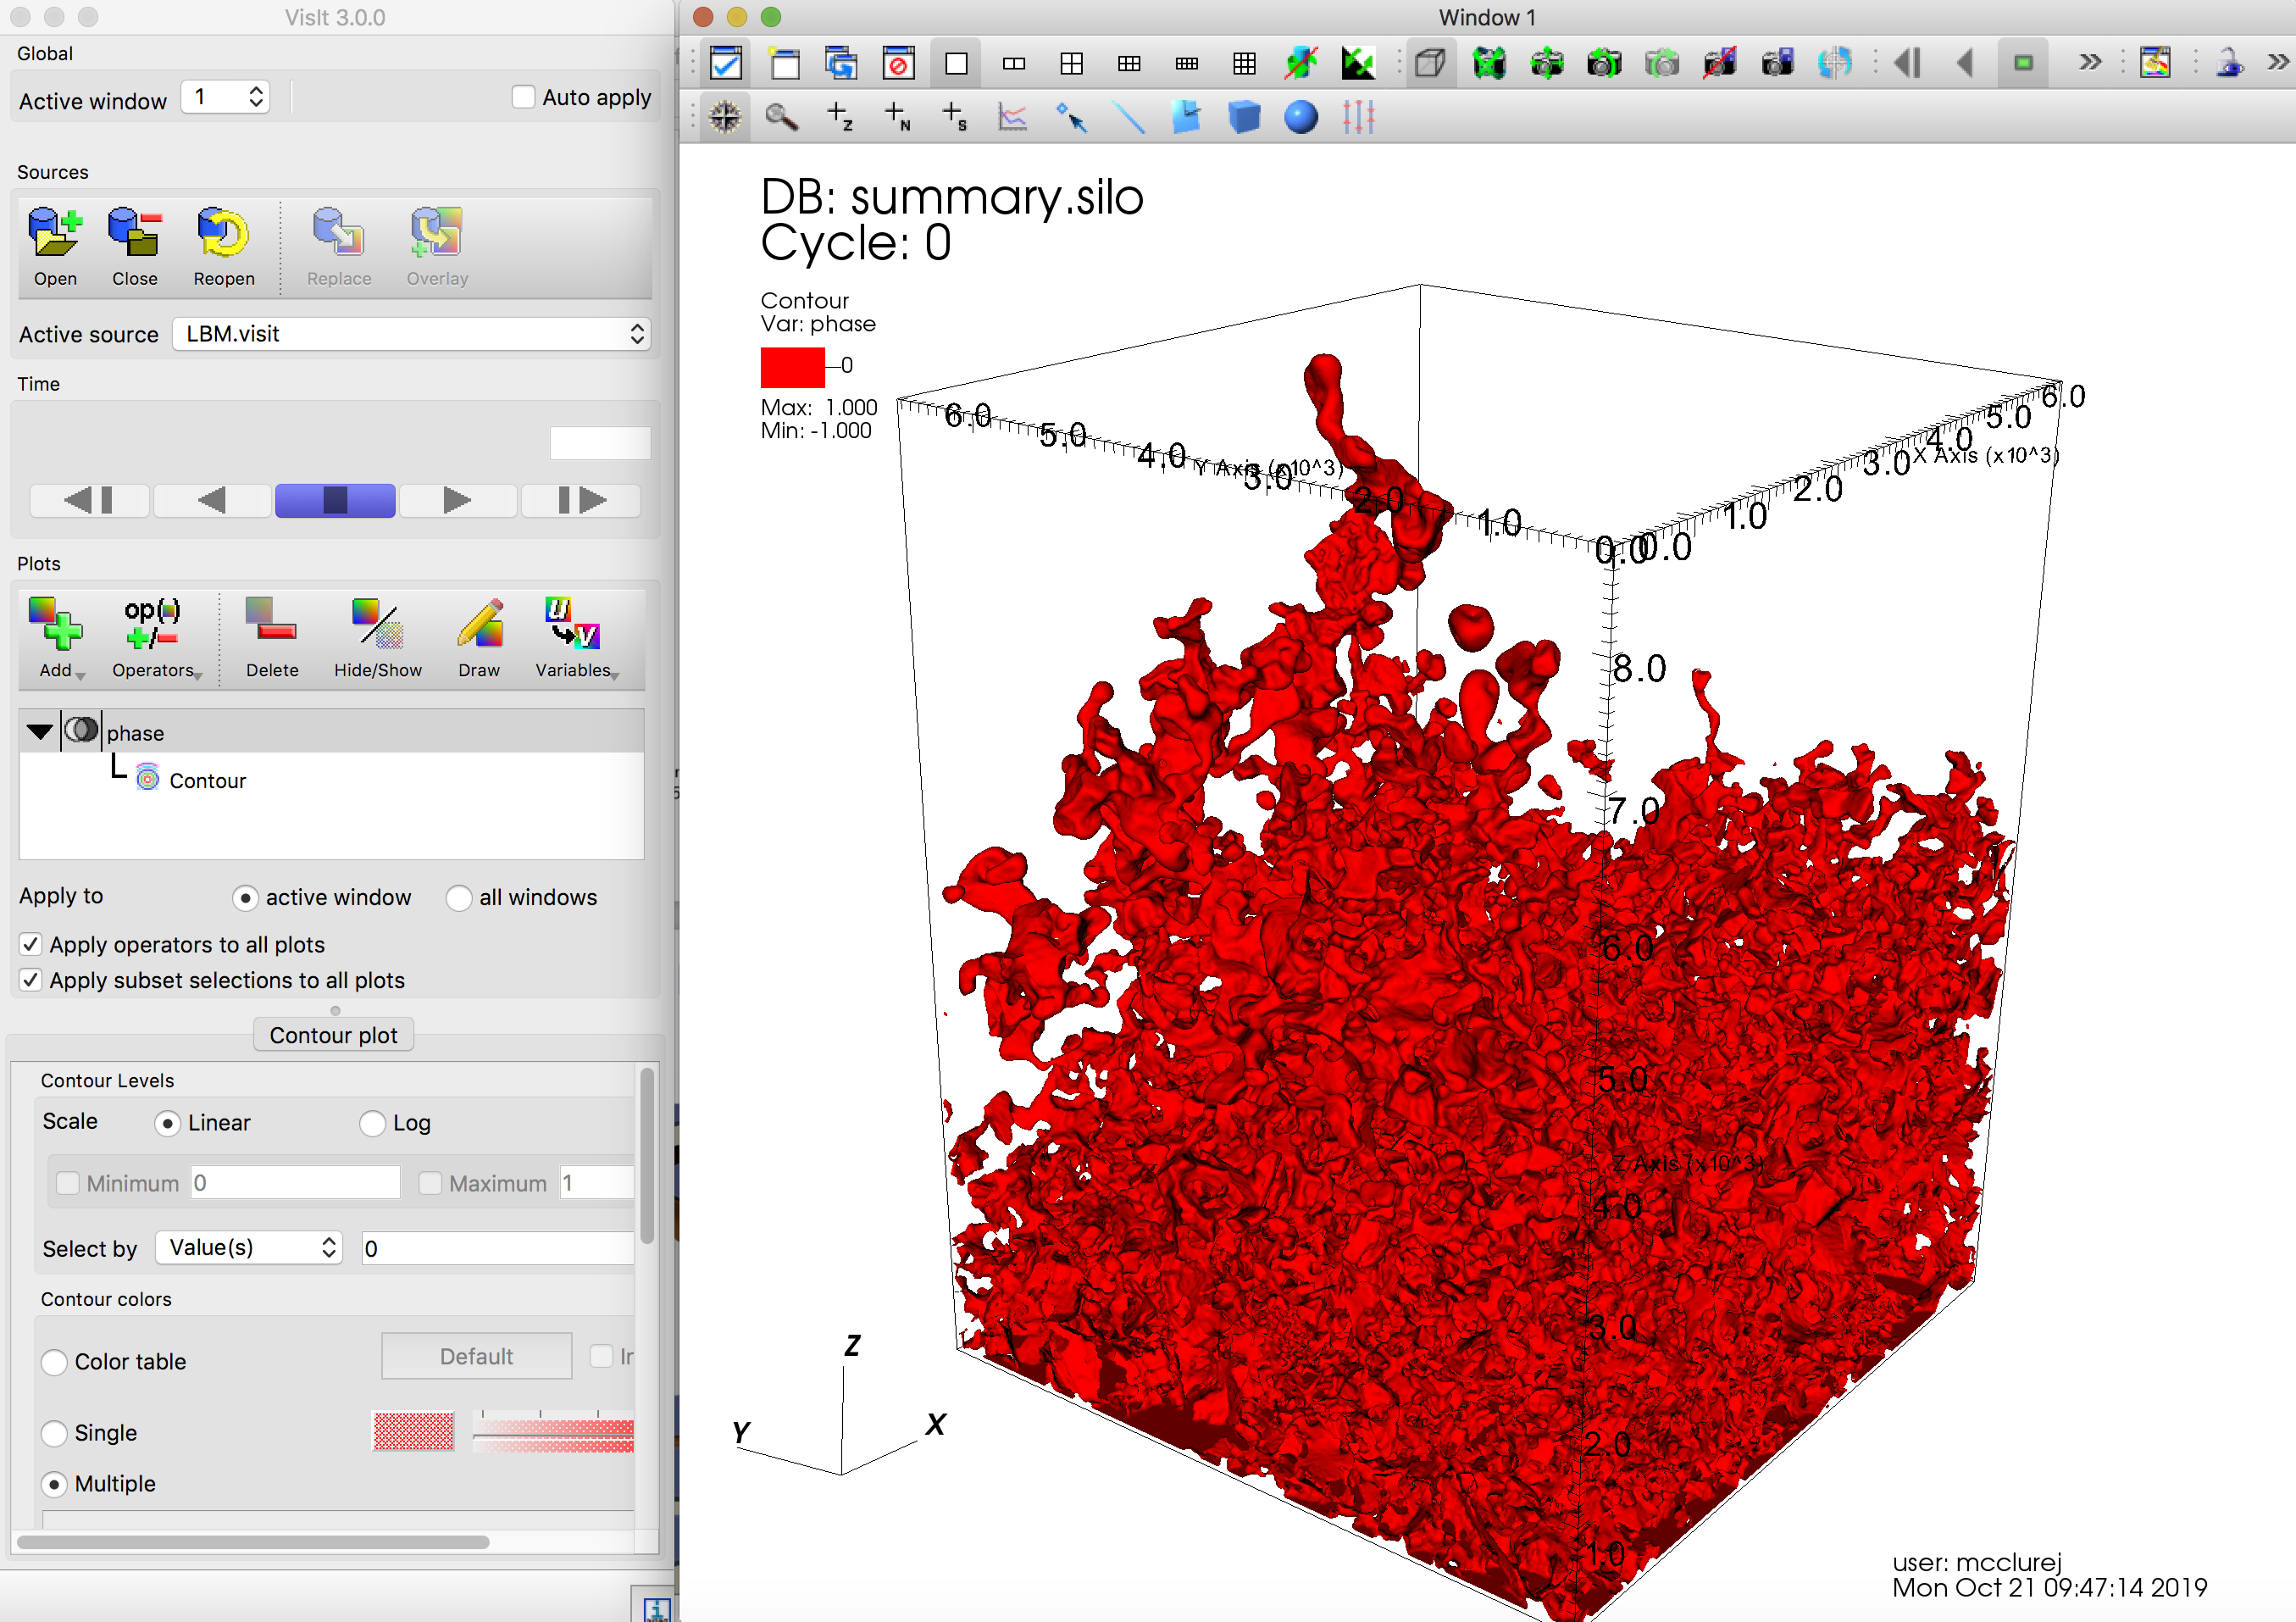Click the Contour plot button
Screen dimensions: 2296x1622
tap(333, 1035)
